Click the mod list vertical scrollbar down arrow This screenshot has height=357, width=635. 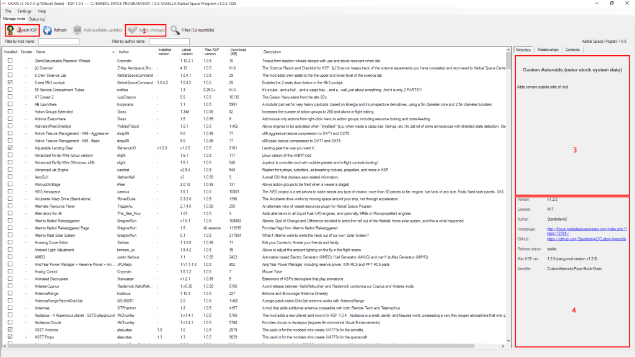point(508,341)
